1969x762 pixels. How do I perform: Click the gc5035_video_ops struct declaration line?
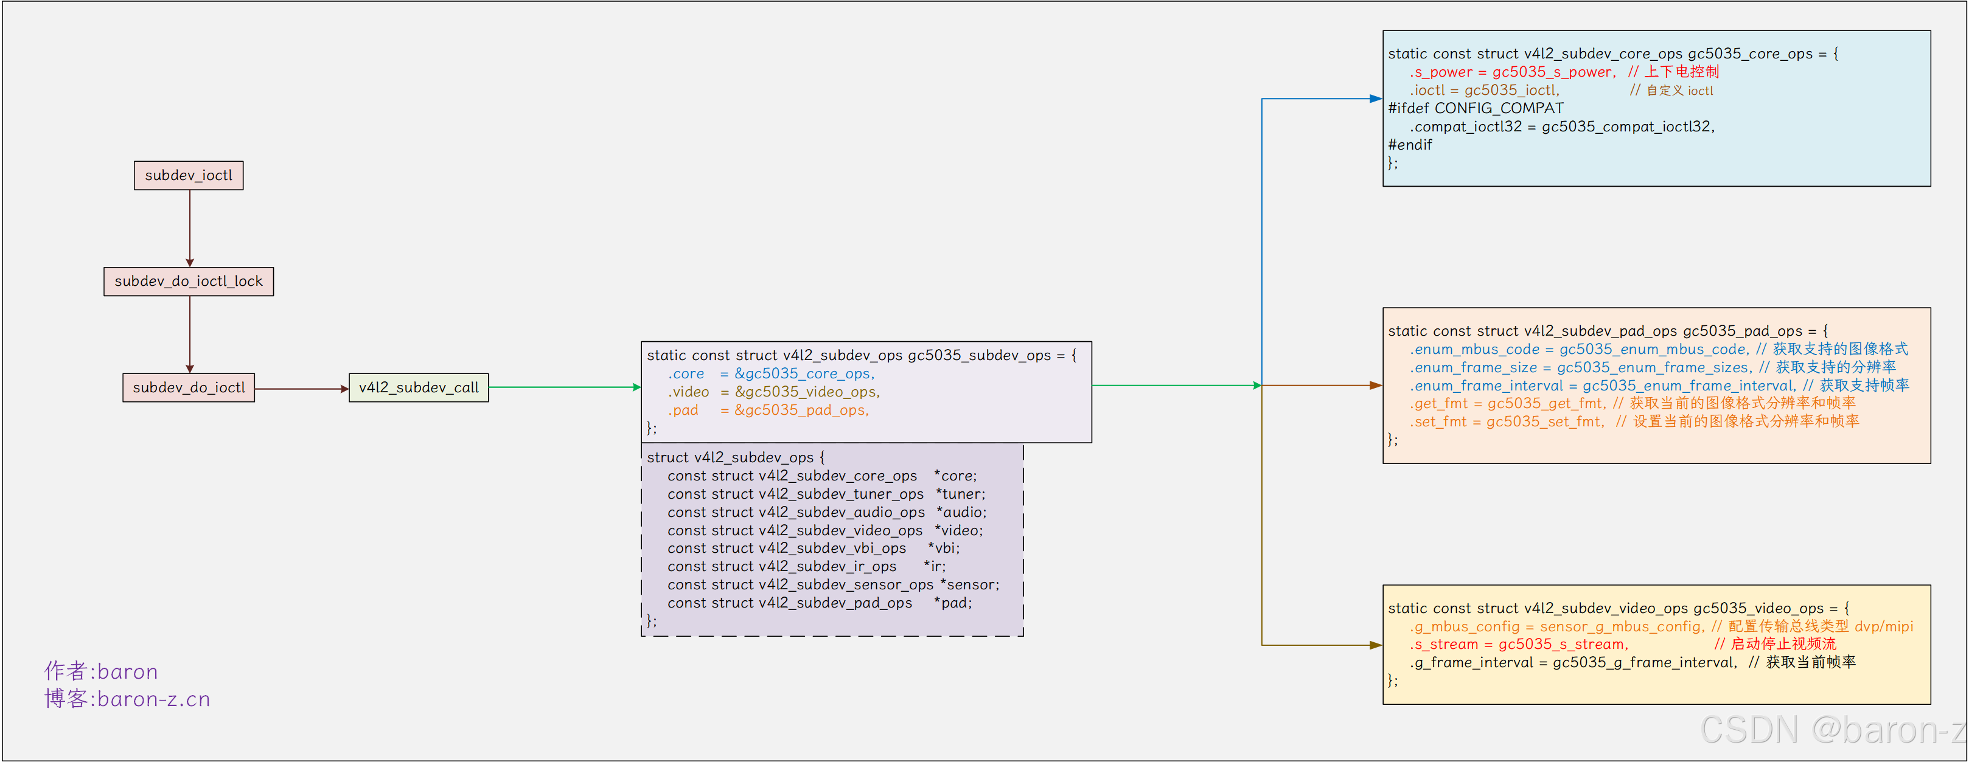point(1619,608)
